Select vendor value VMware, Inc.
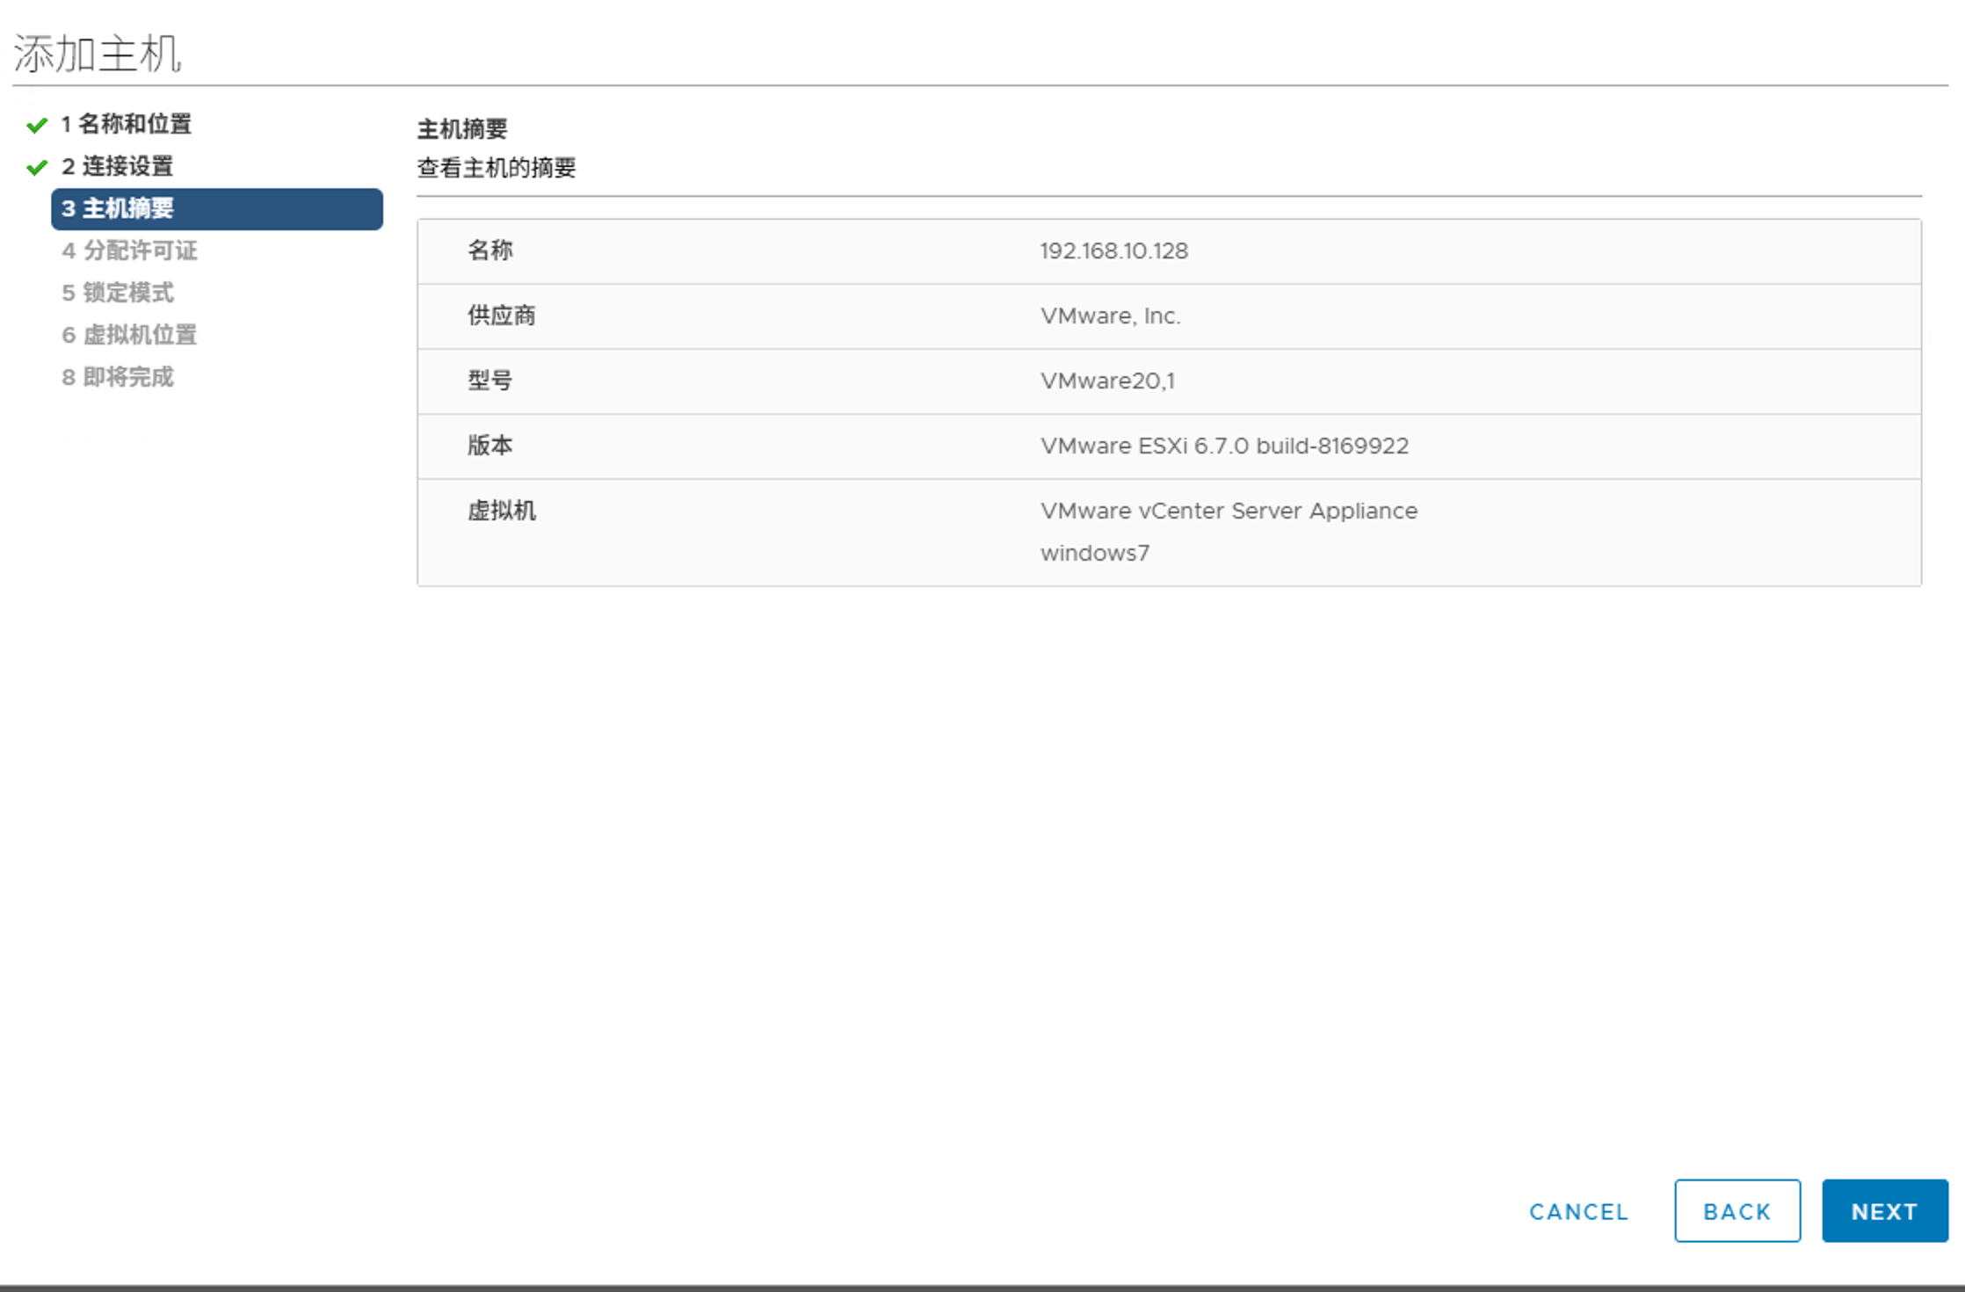The height and width of the screenshot is (1292, 1965). coord(1110,316)
